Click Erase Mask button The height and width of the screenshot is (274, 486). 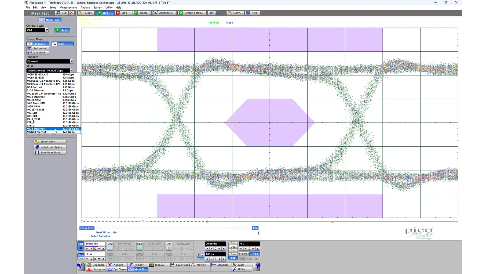pos(50,142)
